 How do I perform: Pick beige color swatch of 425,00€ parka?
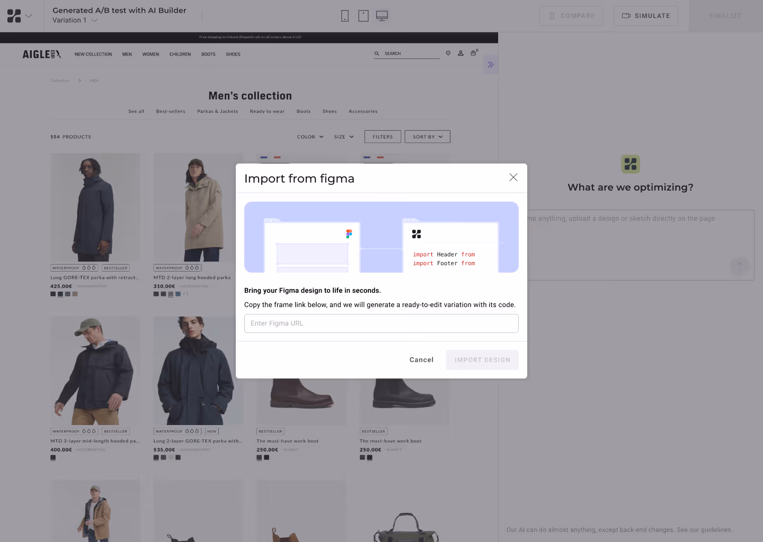(75, 294)
